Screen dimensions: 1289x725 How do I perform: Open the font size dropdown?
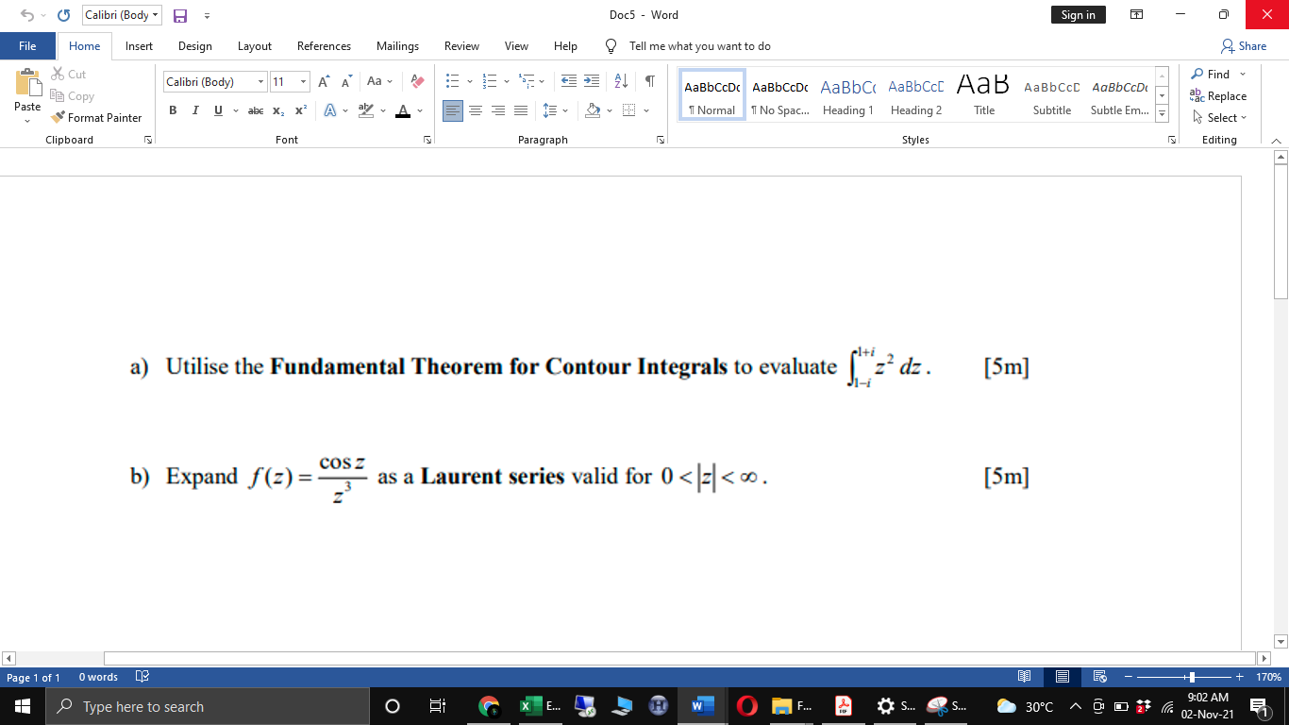point(304,81)
